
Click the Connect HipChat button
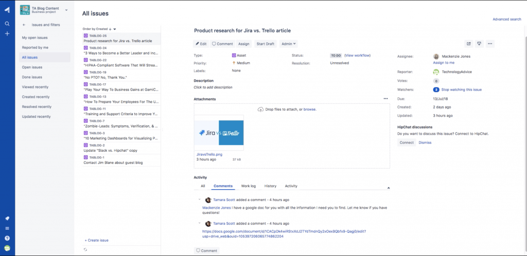tap(407, 142)
